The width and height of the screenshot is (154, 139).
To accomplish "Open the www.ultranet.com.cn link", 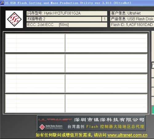I will [x=127, y=135].
